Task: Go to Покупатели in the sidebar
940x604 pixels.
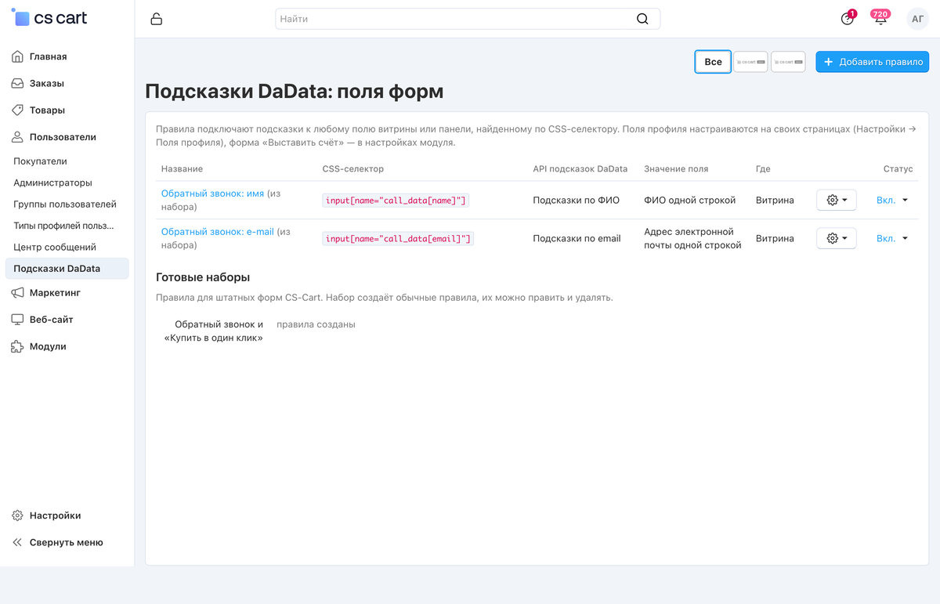Action: tap(40, 161)
